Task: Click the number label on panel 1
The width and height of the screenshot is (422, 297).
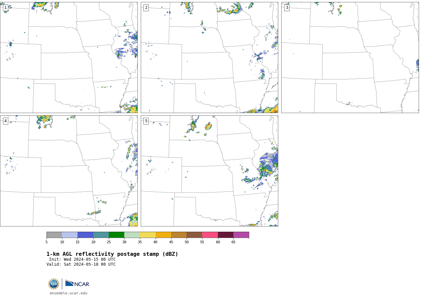Action: click(5, 8)
